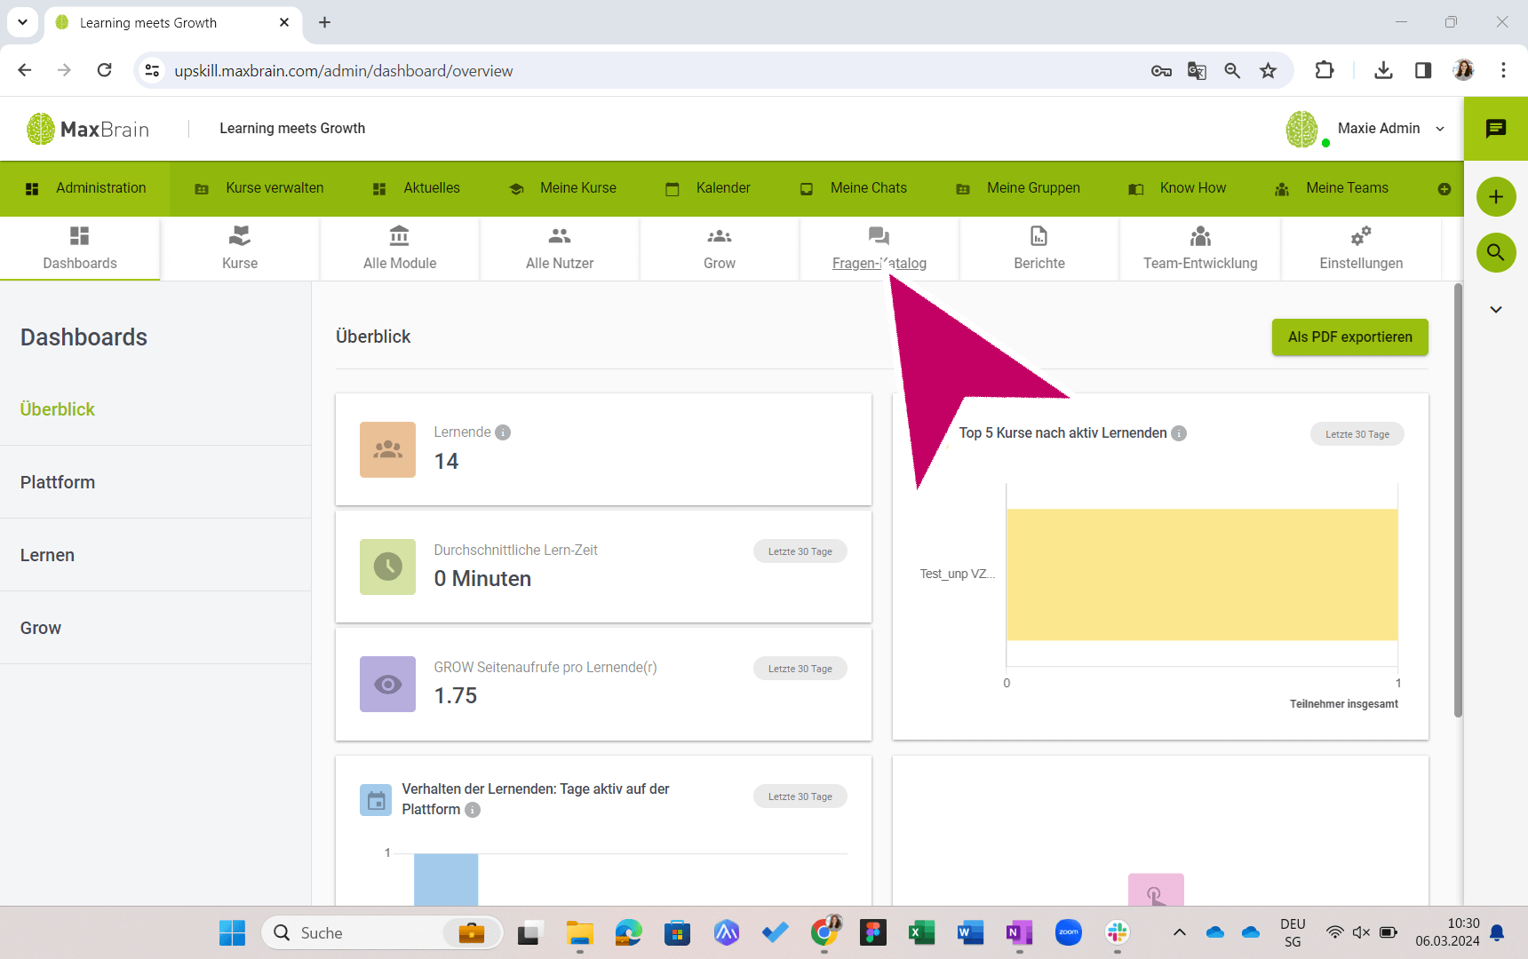Open the Einstellungen tab

pos(1361,249)
